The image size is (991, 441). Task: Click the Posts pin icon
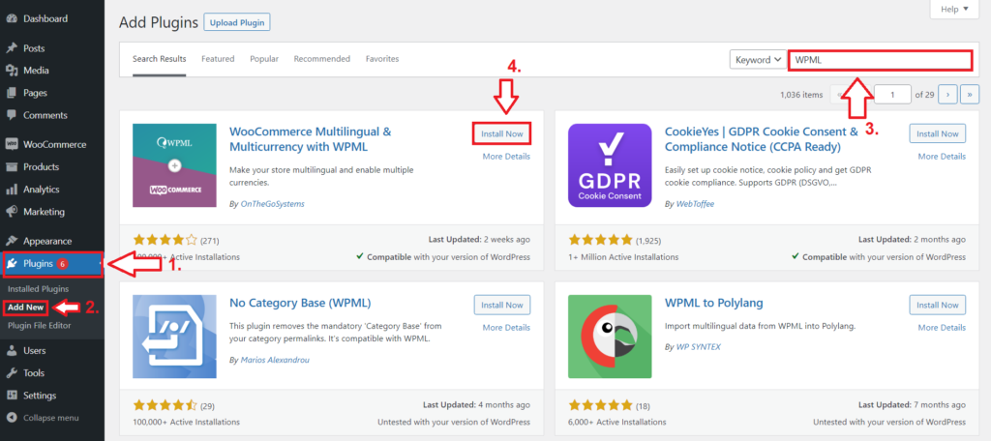[11, 48]
